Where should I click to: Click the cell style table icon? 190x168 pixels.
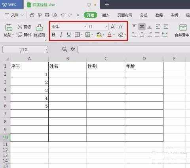[87, 35]
